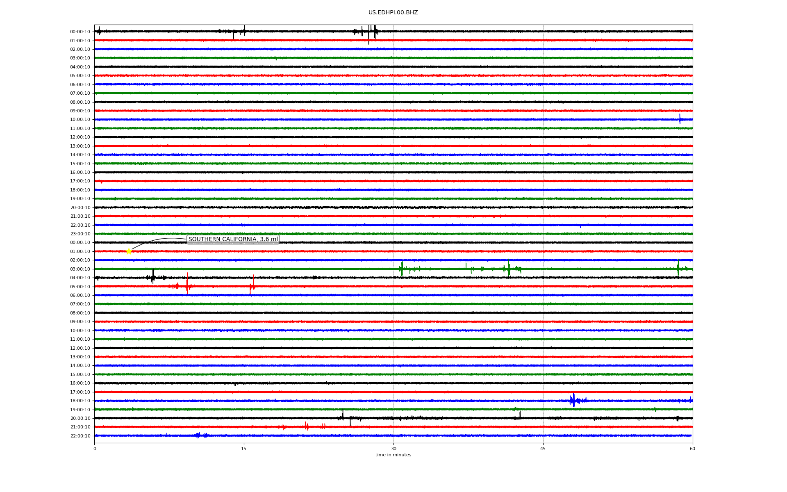Click the x-axis tick label 30
Image resolution: width=787 pixels, height=492 pixels.
click(393, 449)
